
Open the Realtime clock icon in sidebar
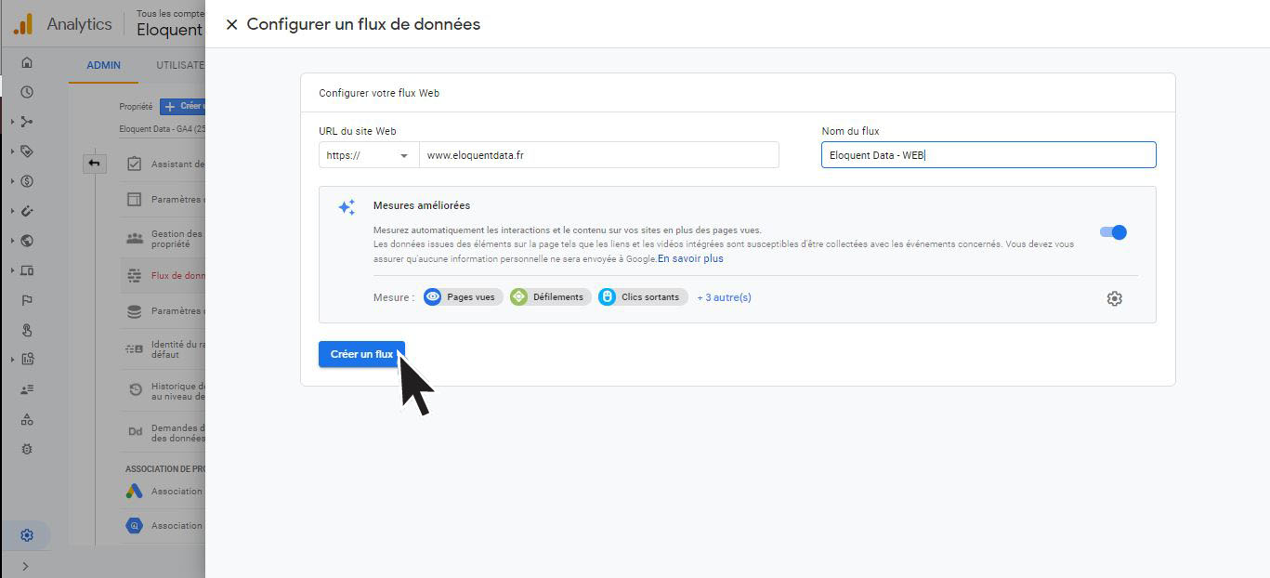pos(27,92)
